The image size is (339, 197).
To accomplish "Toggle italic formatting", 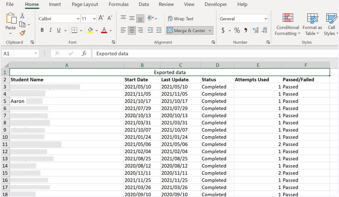I will click(x=51, y=30).
